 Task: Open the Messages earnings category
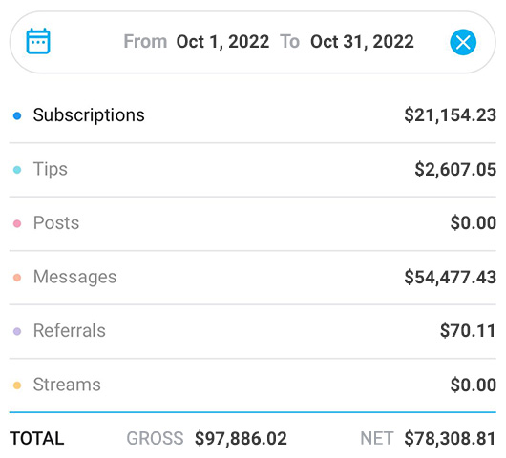point(74,277)
